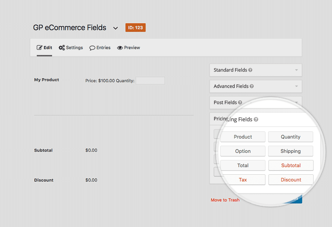This screenshot has width=332, height=227.
Task: Add a Tax pricing field
Action: [243, 180]
